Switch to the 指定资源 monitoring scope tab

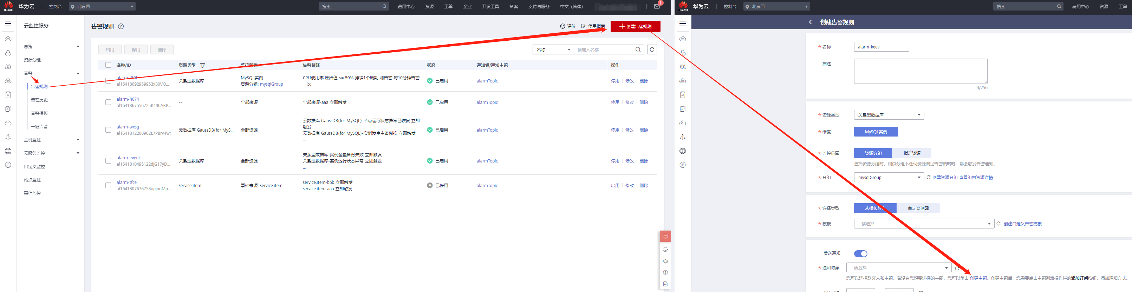911,153
